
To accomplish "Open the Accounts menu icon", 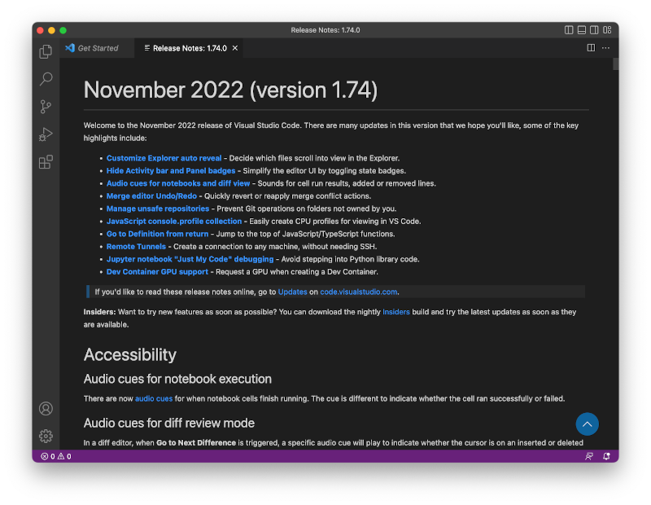I will 46,409.
